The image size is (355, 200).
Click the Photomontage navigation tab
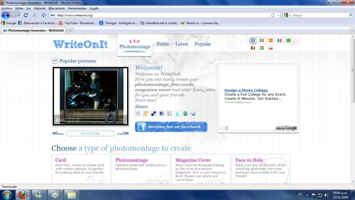click(x=135, y=45)
